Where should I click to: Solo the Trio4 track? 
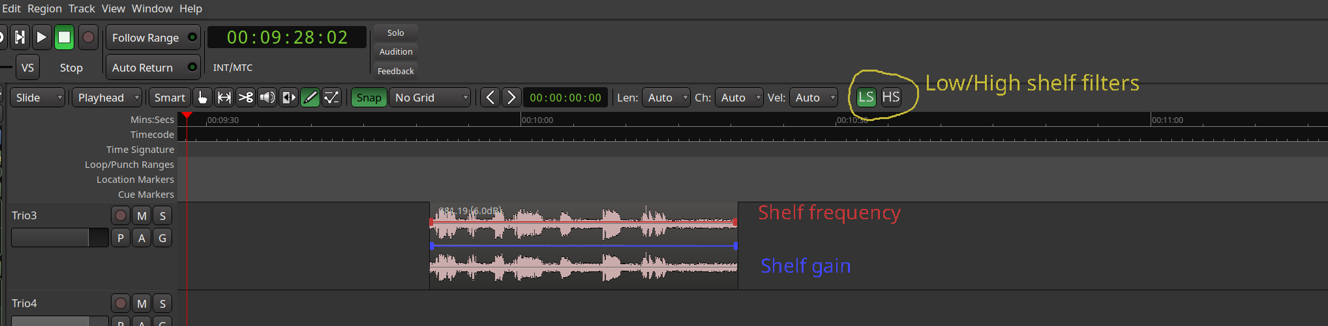[162, 304]
